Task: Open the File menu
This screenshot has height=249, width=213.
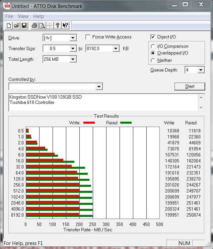Action: [9, 16]
